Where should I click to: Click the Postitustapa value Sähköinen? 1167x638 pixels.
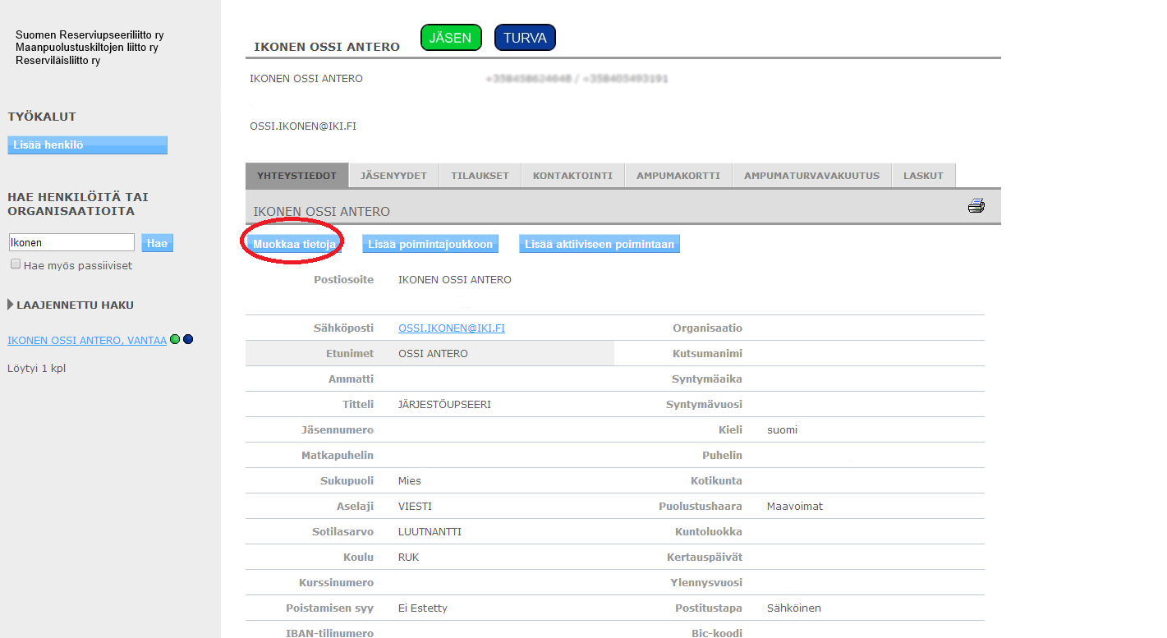(794, 608)
